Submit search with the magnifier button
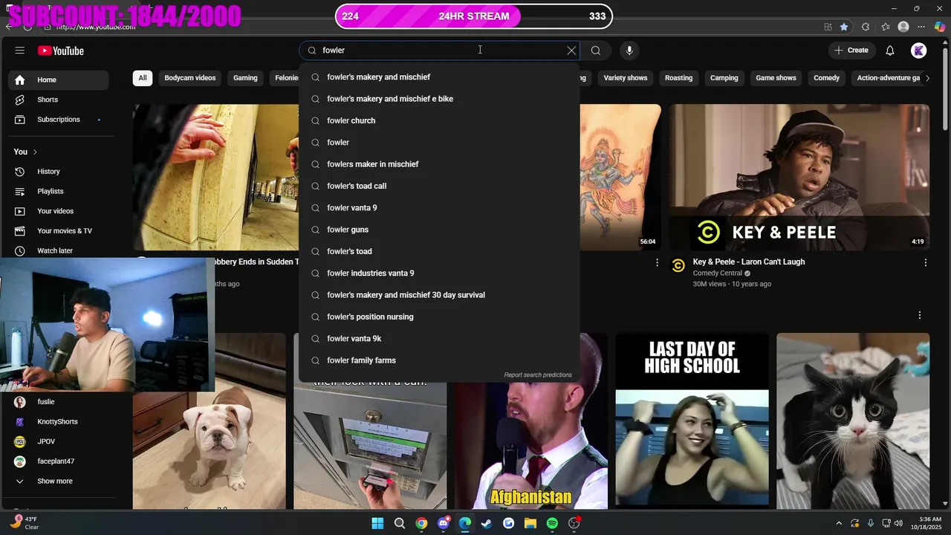The image size is (951, 535). pyautogui.click(x=596, y=51)
